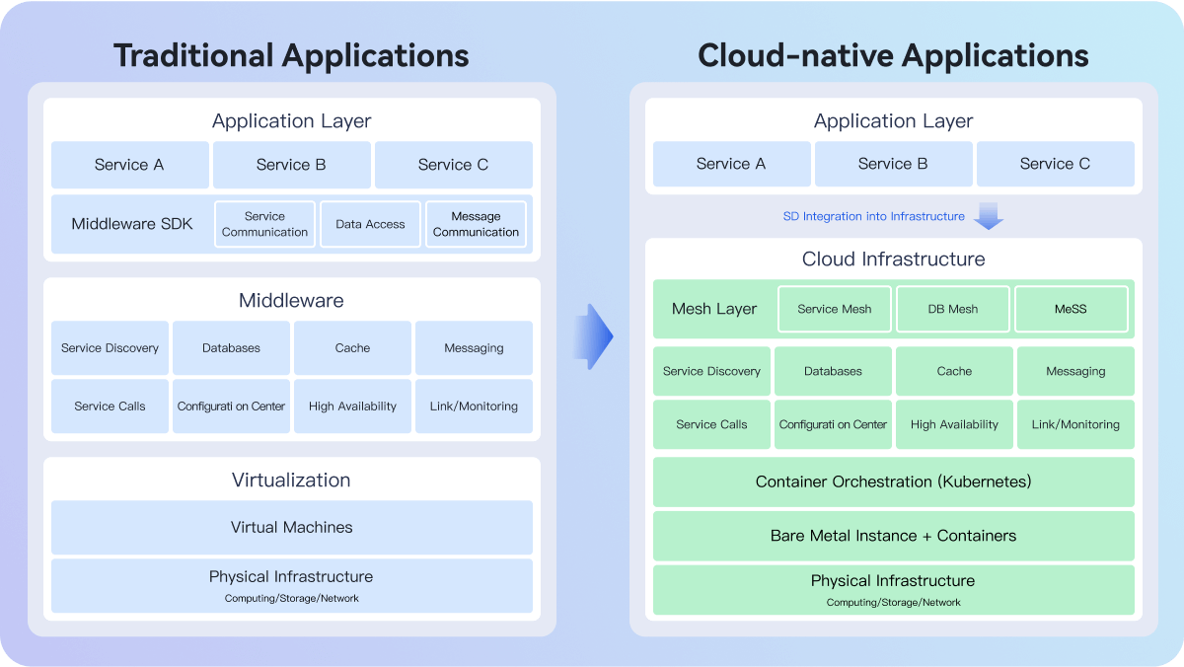Select Service Discovery in Middleware section
1184x667 pixels.
click(110, 348)
